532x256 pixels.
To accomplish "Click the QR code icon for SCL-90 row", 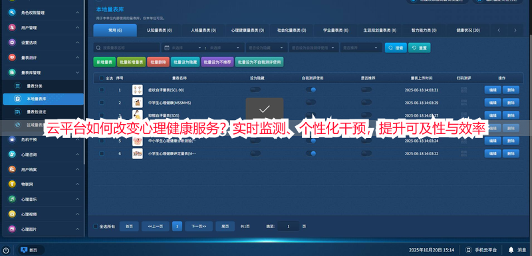I will [464, 90].
